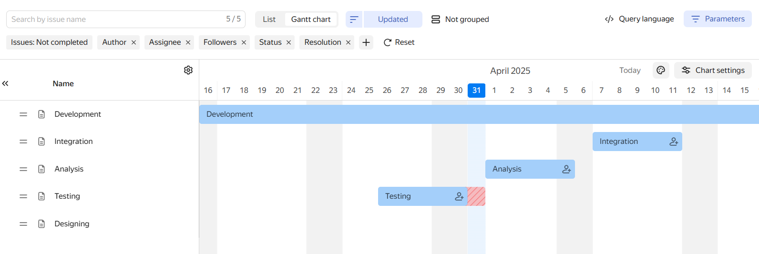Click the Search by issue name field

(x=114, y=20)
